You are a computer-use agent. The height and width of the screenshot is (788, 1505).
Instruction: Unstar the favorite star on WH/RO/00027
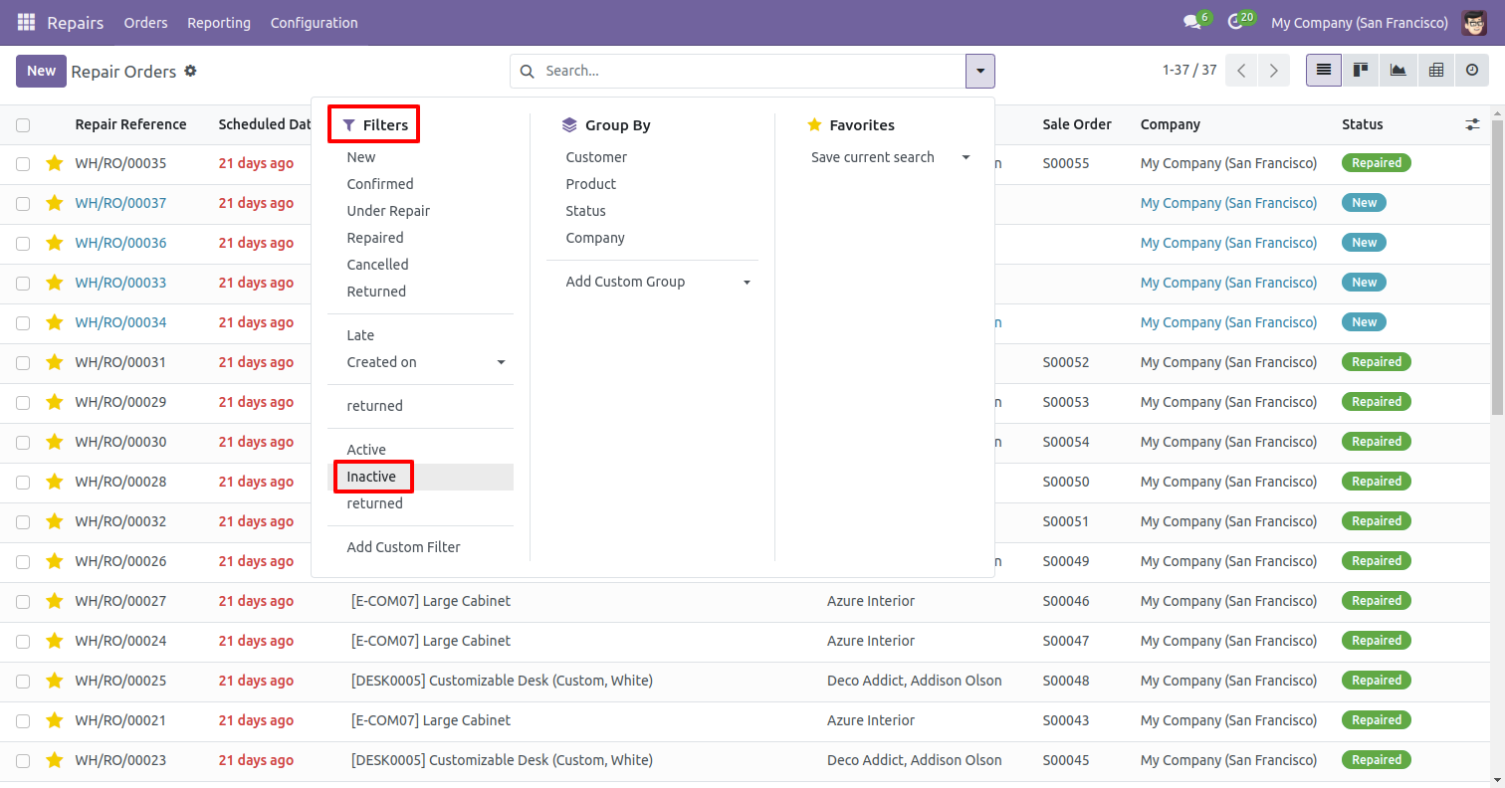click(55, 601)
